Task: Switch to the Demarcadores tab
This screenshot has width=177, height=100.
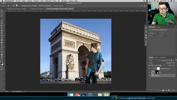Action: click(163, 57)
